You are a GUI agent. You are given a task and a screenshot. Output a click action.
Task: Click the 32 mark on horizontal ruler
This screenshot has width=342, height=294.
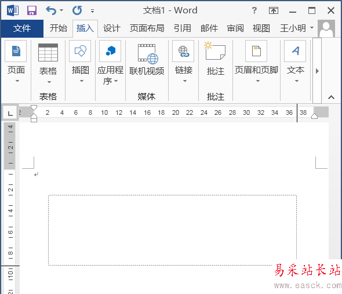[261, 112]
